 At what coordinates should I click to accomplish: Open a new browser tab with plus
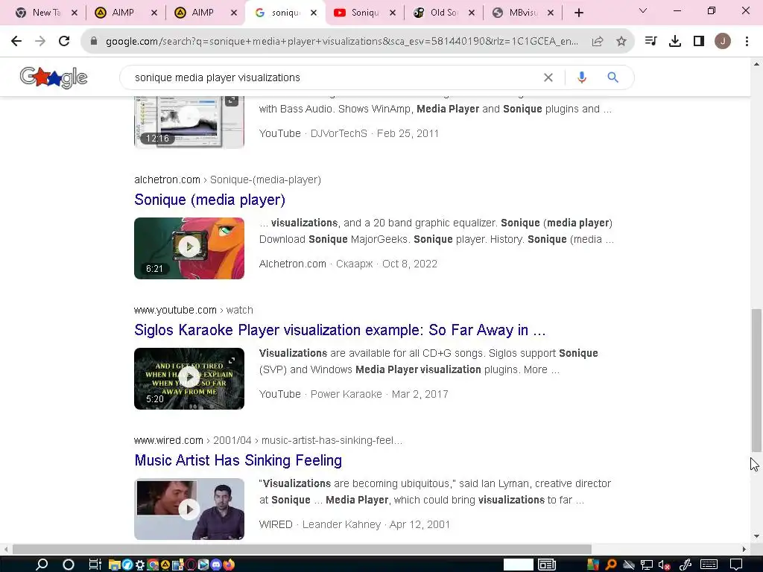(x=578, y=13)
